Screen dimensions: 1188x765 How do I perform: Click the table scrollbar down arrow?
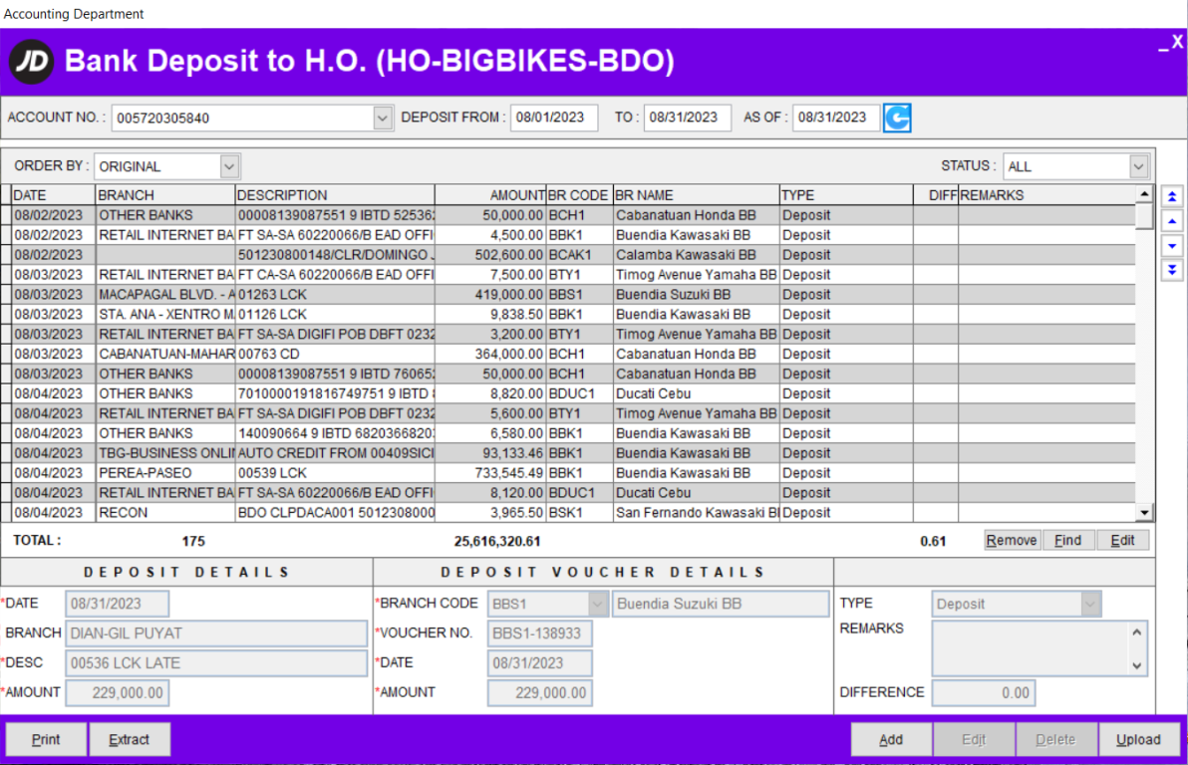click(1144, 513)
